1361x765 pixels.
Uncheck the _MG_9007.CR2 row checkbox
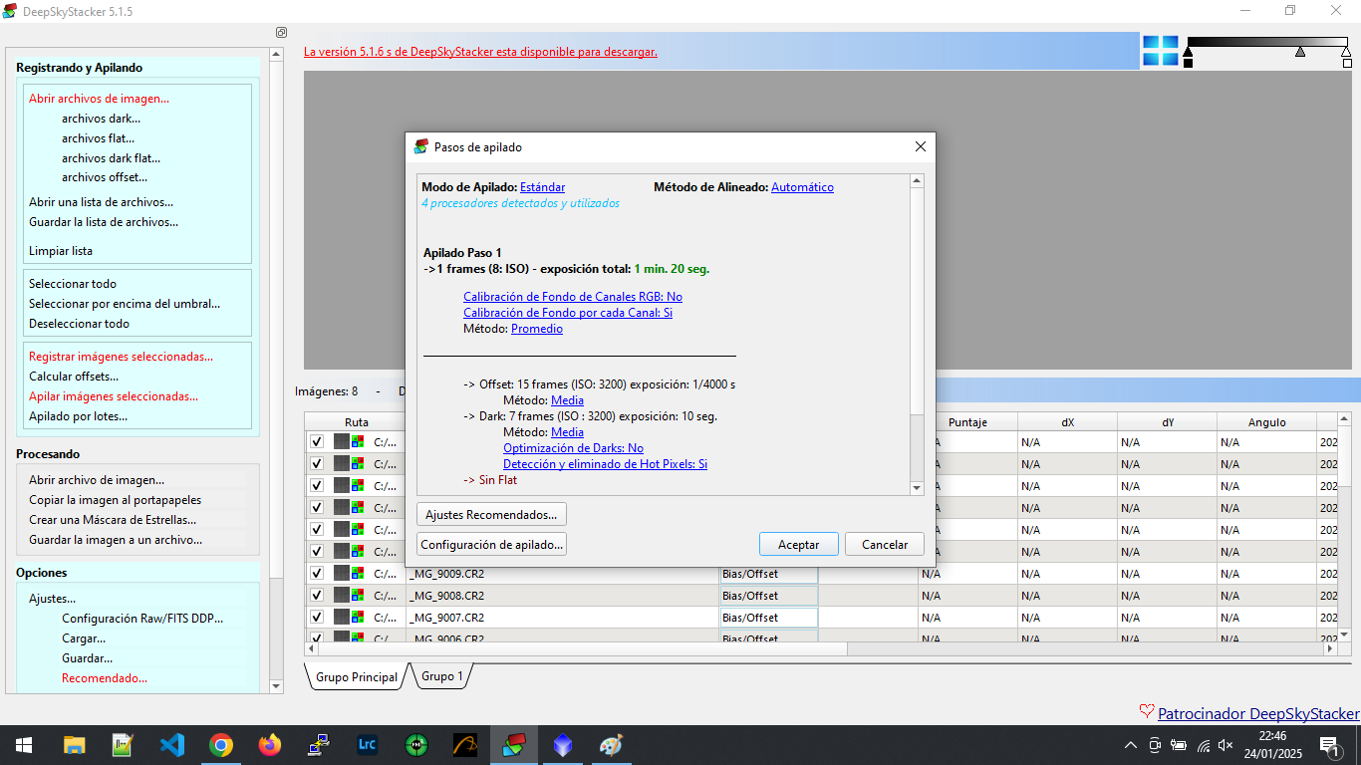click(x=317, y=617)
